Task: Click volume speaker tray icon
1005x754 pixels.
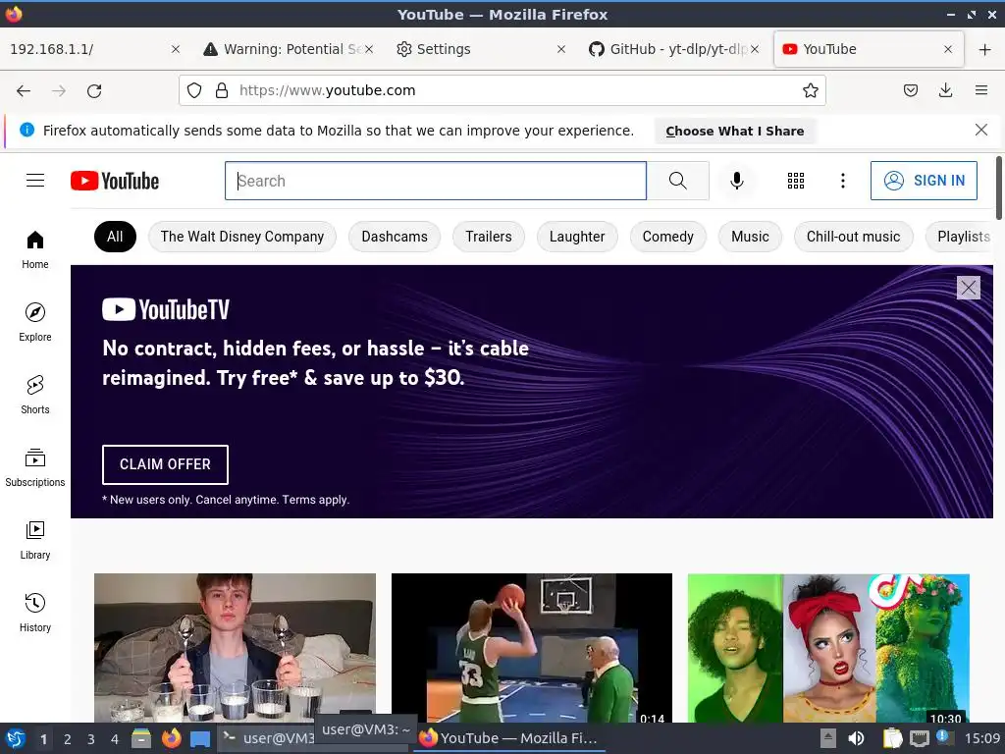Action: click(856, 738)
